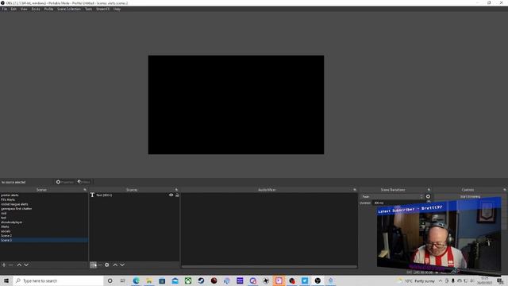The height and width of the screenshot is (286, 508).
Task: Select the first scene in the Scenes list
Action: click(44, 195)
